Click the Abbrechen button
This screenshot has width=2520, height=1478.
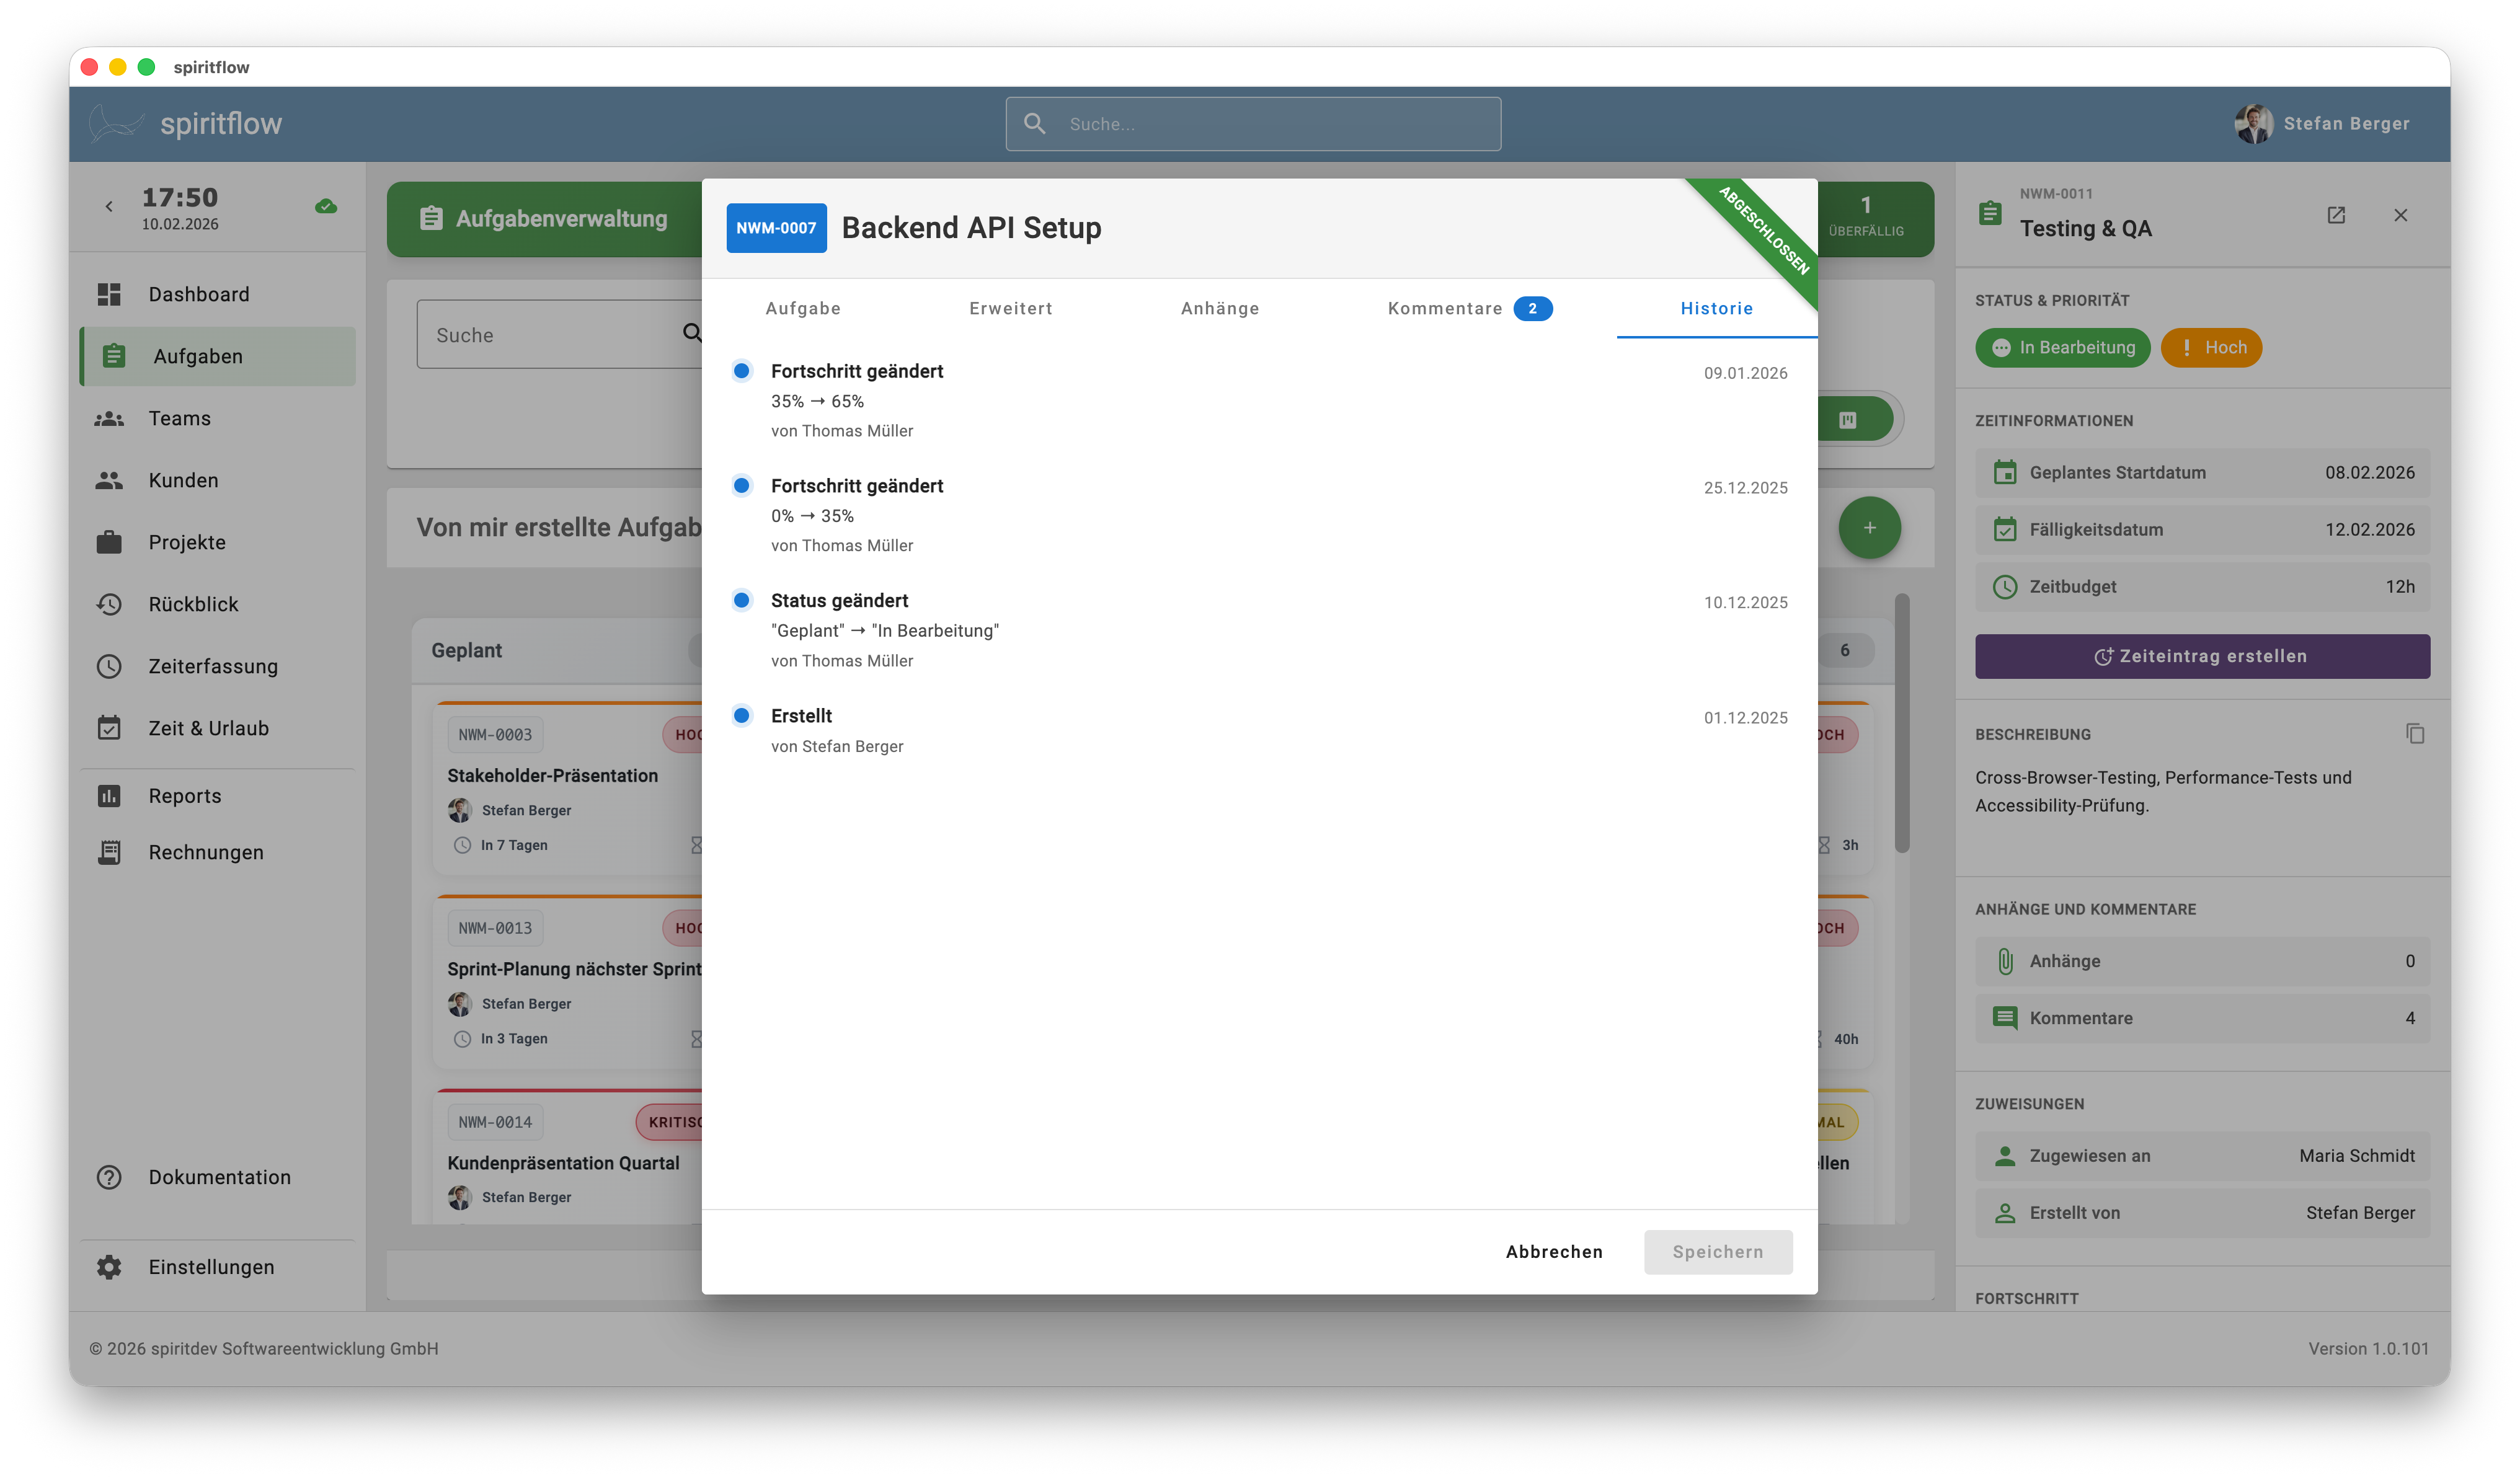coord(1553,1252)
